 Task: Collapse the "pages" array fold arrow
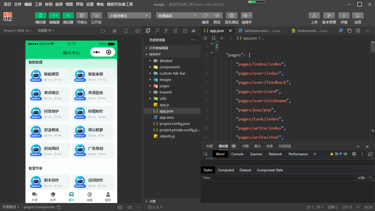(212, 53)
